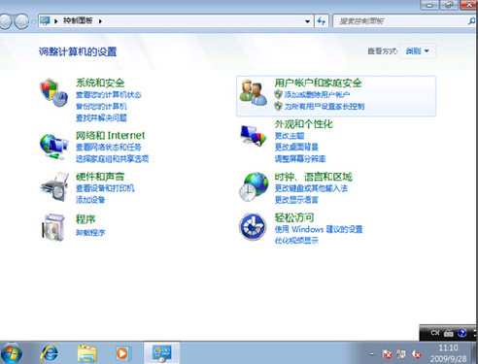Launch Internet Explorer from taskbar
Viewport: 478px width, 364px height.
coord(50,353)
